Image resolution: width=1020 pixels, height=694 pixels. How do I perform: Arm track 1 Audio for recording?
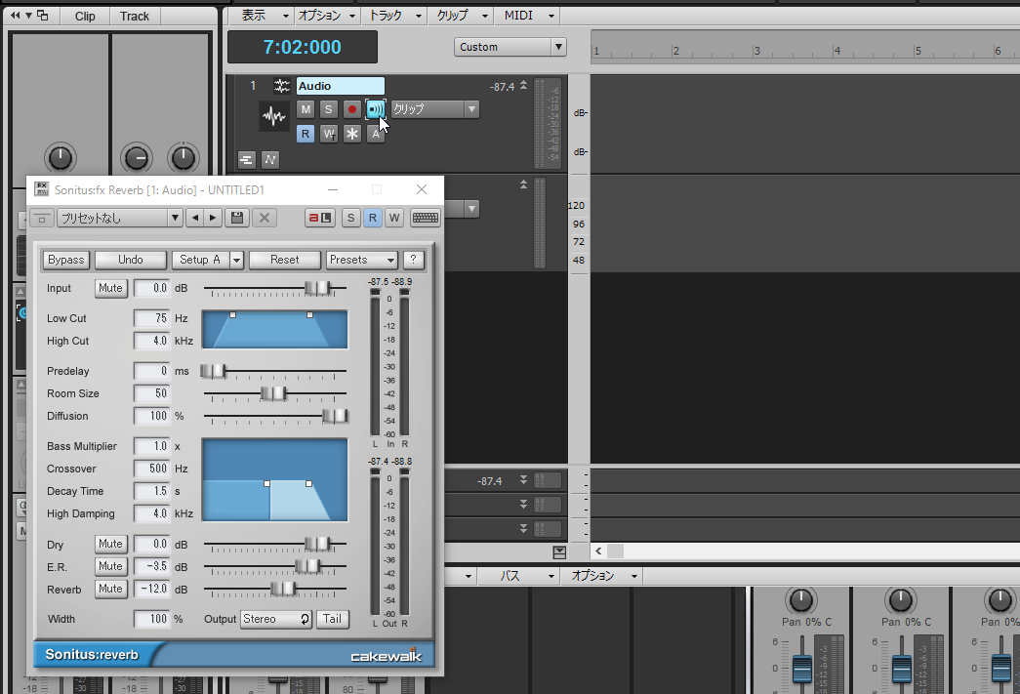pos(352,109)
